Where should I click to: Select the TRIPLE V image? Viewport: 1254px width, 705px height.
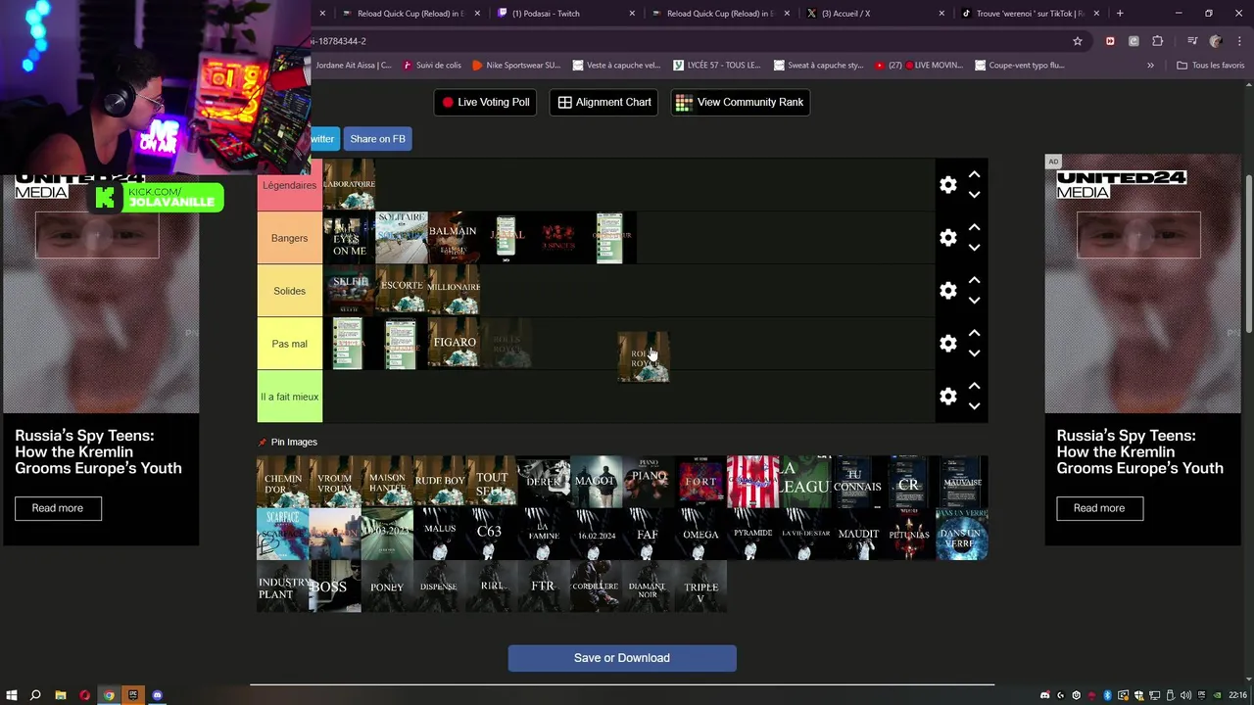(700, 587)
